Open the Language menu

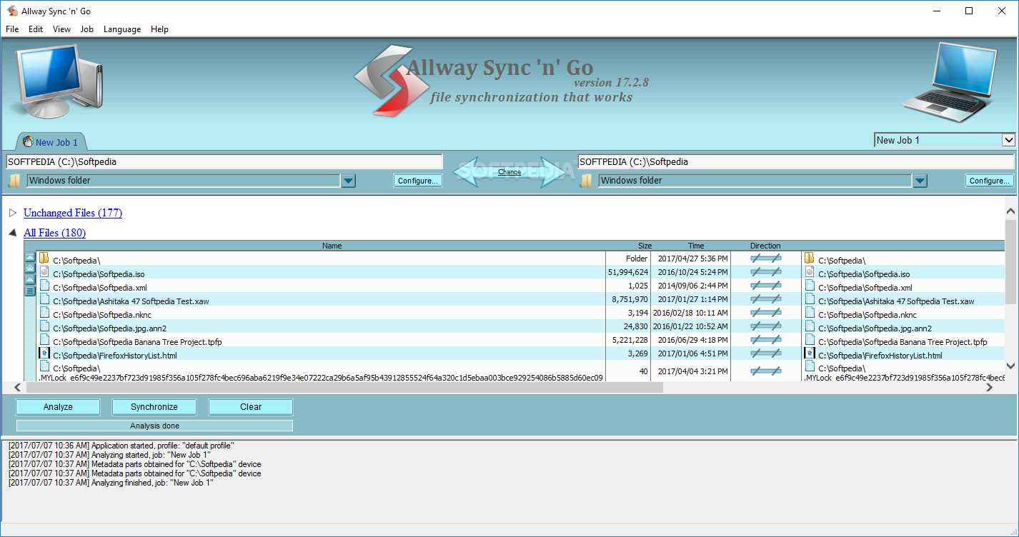point(122,29)
